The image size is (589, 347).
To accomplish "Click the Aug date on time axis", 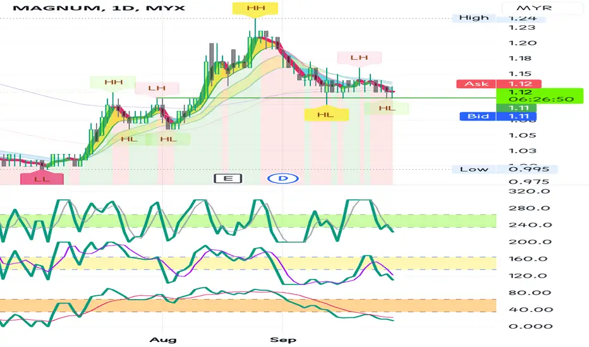I will pos(162,340).
